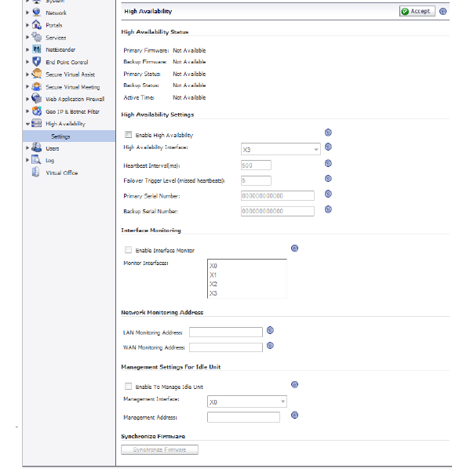Image resolution: width=452 pixels, height=476 pixels.
Task: Click the Primary Serial Number field
Action: (278, 195)
